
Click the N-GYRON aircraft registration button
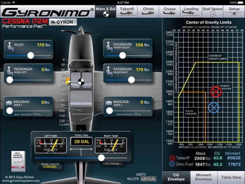[x=63, y=22]
